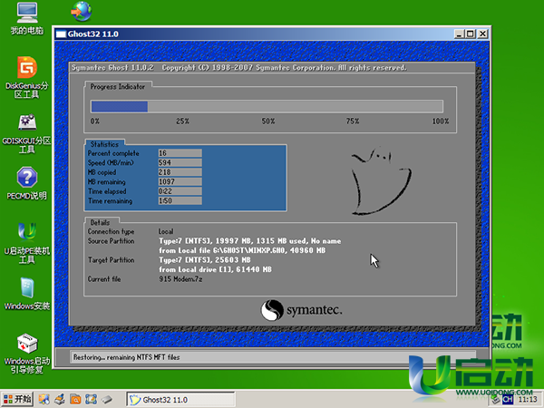Open the Windows安装 desktop icon

(x=26, y=294)
